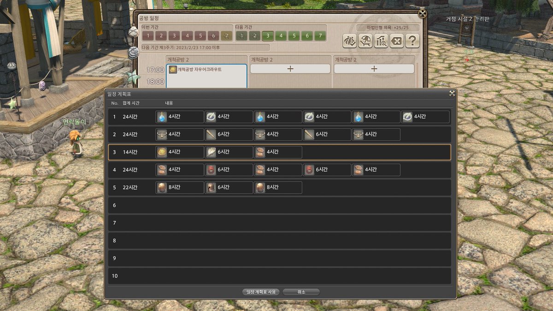The image size is (553, 311).
Task: Select third item (8시간) in plan row 5
Action: click(278, 188)
